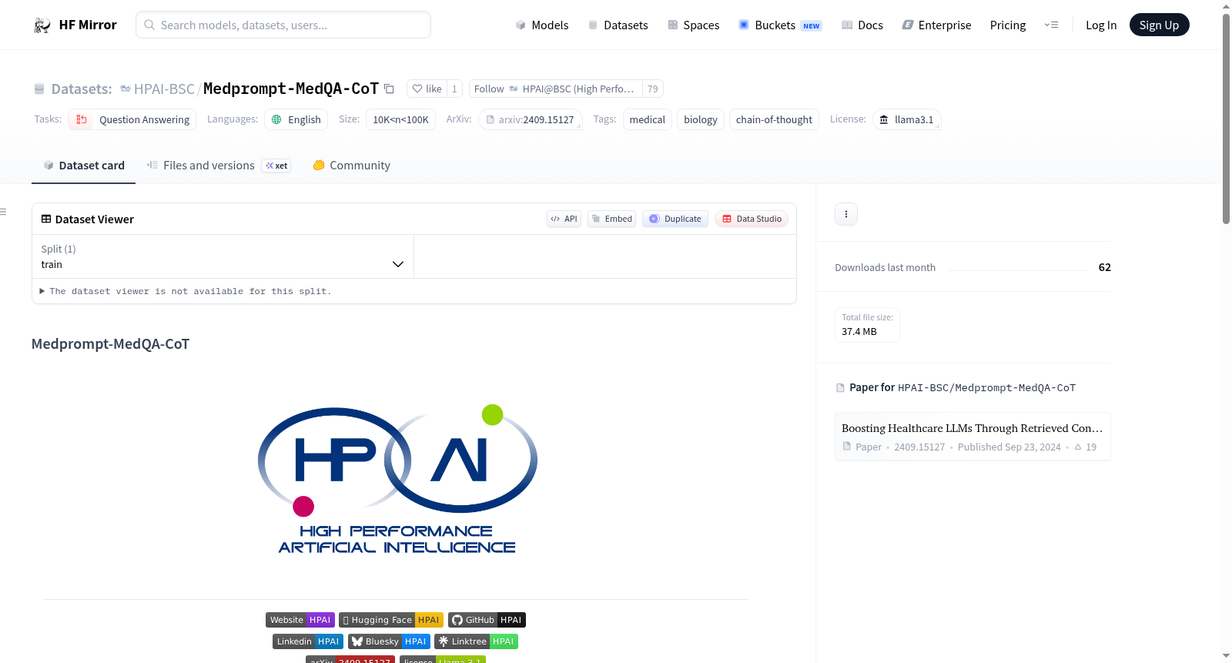Like the dataset with the heart button
The width and height of the screenshot is (1232, 663).
tap(427, 89)
